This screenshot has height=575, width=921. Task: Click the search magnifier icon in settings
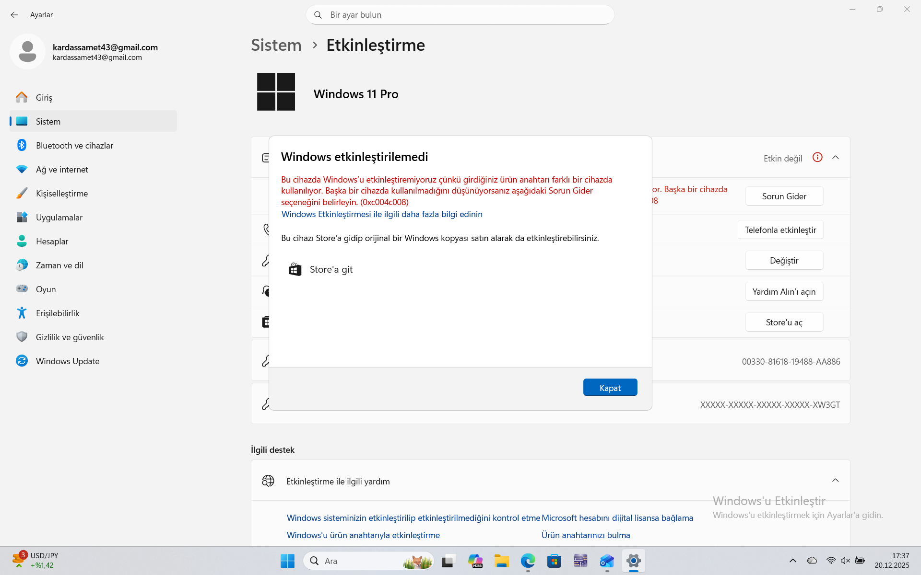318,15
